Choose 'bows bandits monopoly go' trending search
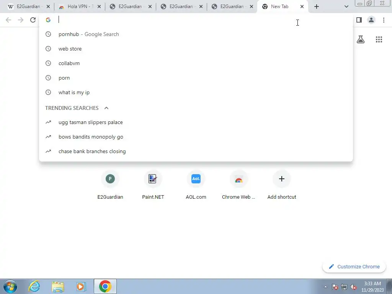 click(x=196, y=137)
